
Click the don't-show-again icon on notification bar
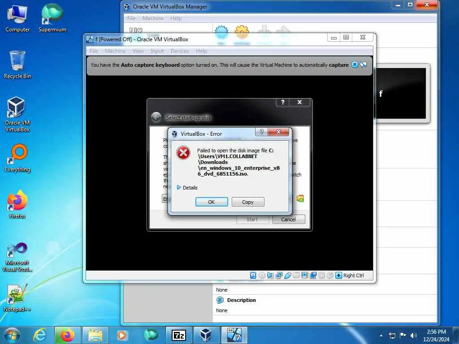[x=363, y=64]
